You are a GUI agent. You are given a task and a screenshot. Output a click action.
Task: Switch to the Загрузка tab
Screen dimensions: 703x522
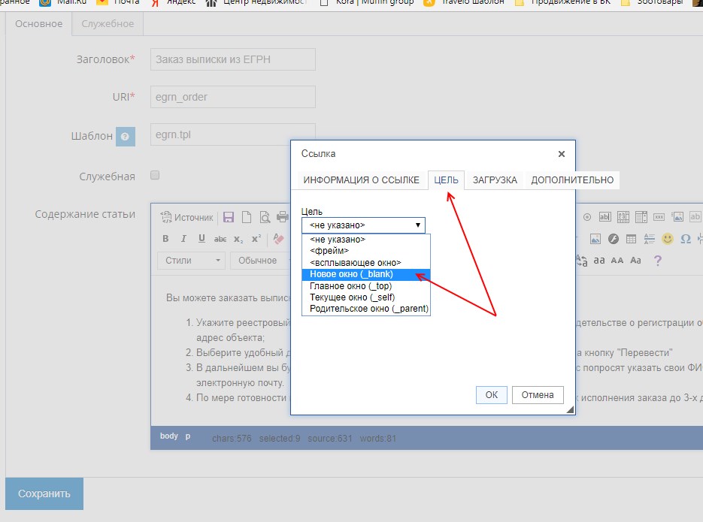[x=495, y=180]
